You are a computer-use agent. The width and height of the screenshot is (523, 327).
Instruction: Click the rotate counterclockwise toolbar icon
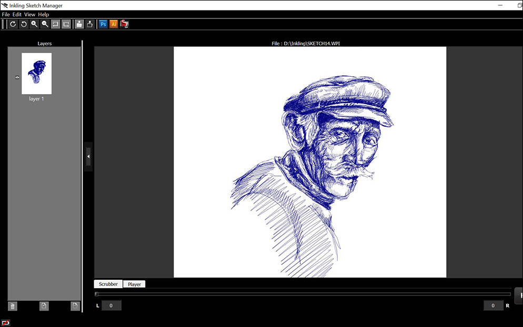[x=24, y=24]
